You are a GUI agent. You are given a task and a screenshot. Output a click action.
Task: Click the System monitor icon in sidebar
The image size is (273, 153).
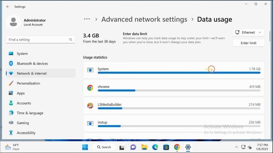coord(11,54)
